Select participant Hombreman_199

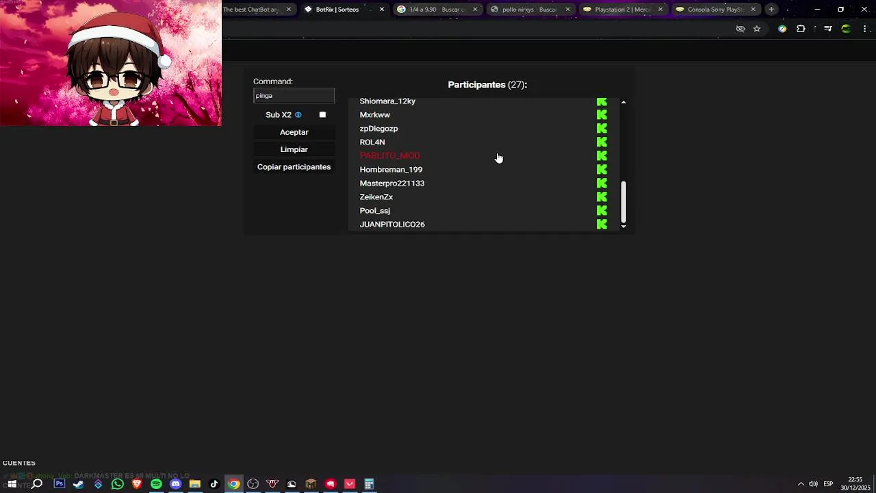coord(391,170)
